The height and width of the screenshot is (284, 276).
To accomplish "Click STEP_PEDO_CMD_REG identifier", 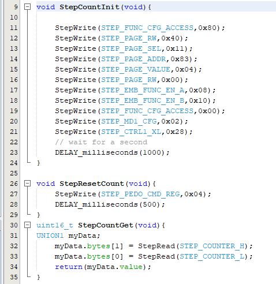I will tap(140, 194).
